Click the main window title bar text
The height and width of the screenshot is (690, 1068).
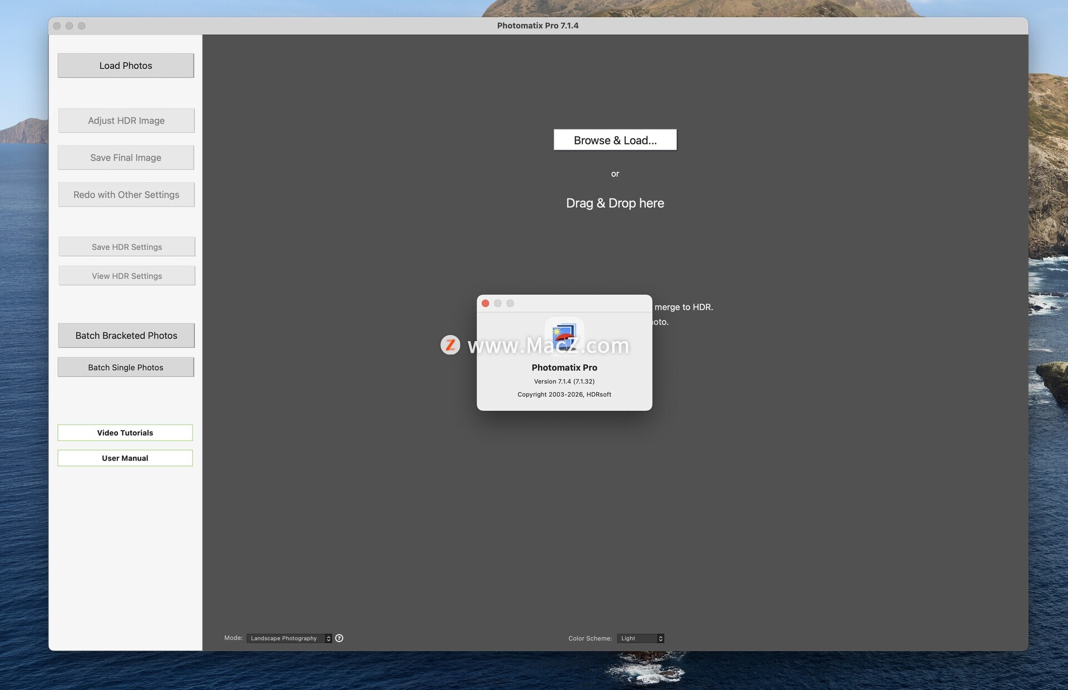537,26
